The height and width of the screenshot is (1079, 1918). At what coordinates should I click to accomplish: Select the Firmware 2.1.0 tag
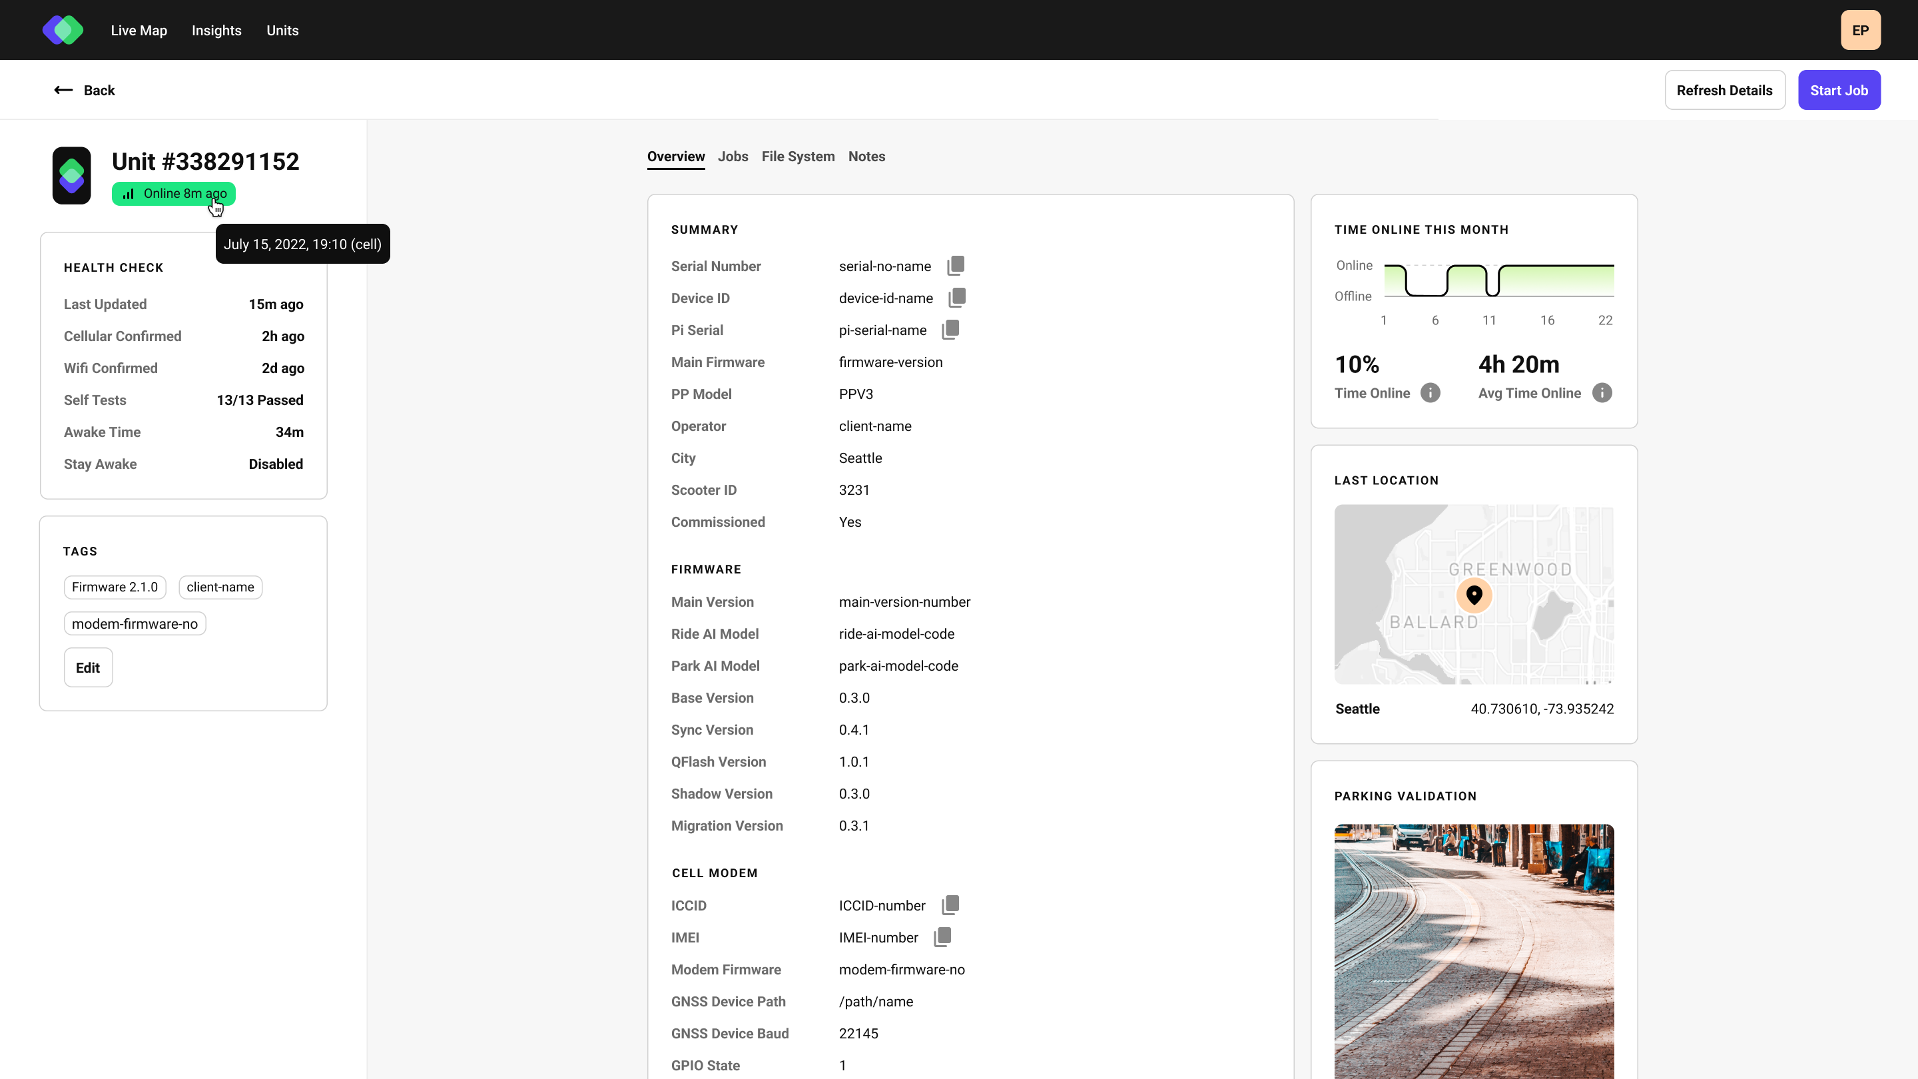pos(115,587)
